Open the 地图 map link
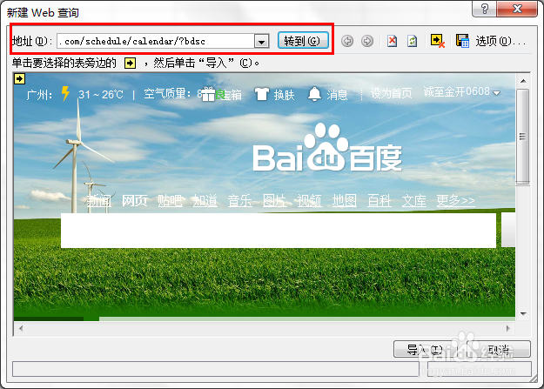Image resolution: width=544 pixels, height=389 pixels. pos(345,200)
